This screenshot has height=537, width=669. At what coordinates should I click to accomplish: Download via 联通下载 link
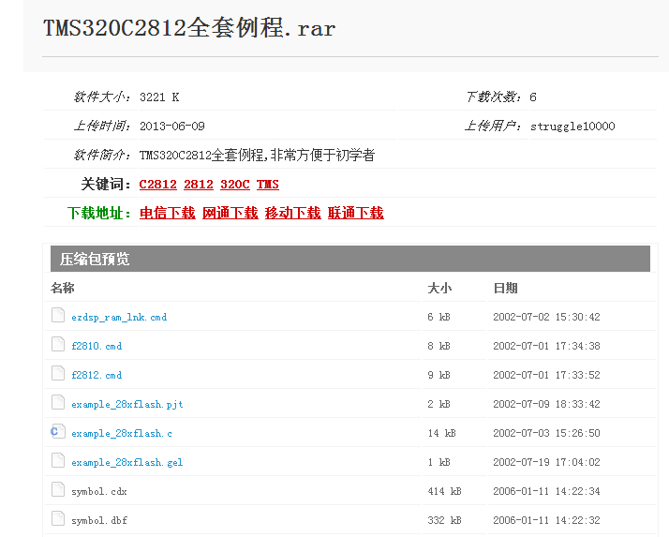click(x=356, y=214)
